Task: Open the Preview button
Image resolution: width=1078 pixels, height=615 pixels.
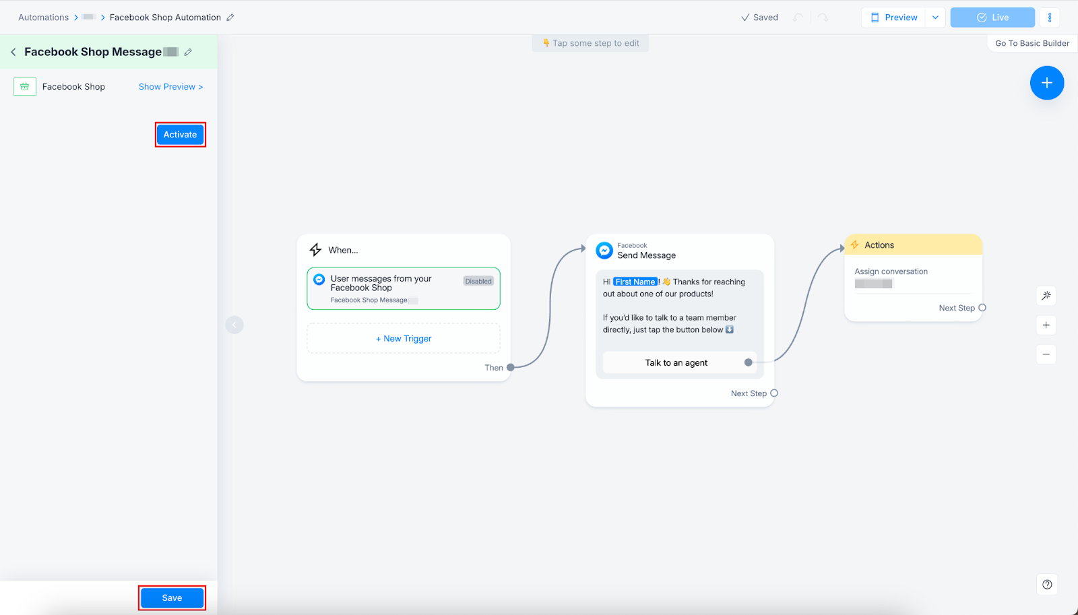Action: pos(894,18)
